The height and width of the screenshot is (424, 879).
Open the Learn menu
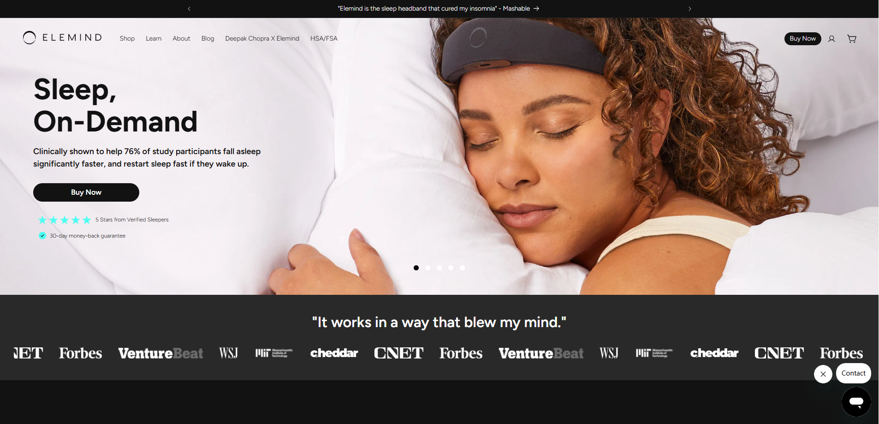(x=154, y=39)
